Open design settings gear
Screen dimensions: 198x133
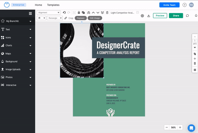pyautogui.click(x=142, y=16)
